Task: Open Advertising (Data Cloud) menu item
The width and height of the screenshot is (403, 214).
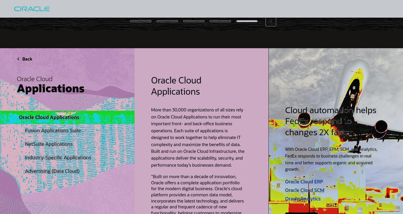Action: pos(52,171)
